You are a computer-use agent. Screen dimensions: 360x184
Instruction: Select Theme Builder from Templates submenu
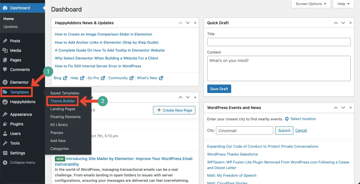pos(63,101)
